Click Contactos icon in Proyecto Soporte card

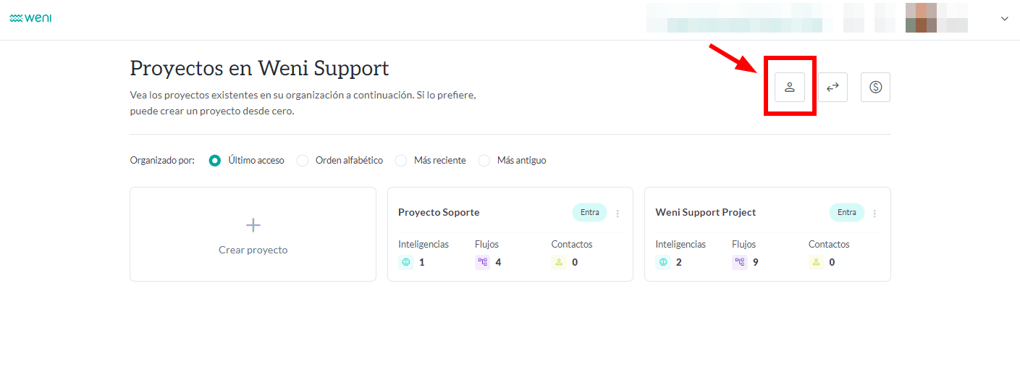(x=559, y=262)
